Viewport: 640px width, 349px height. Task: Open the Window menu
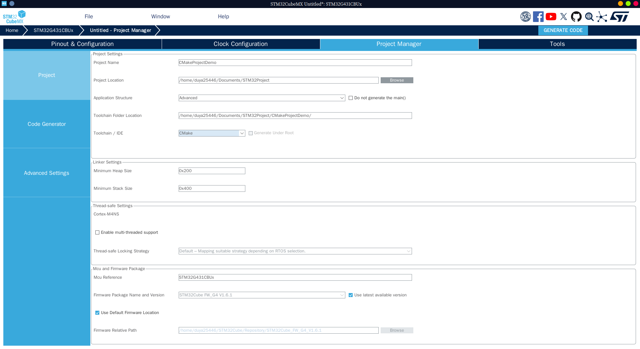161,17
